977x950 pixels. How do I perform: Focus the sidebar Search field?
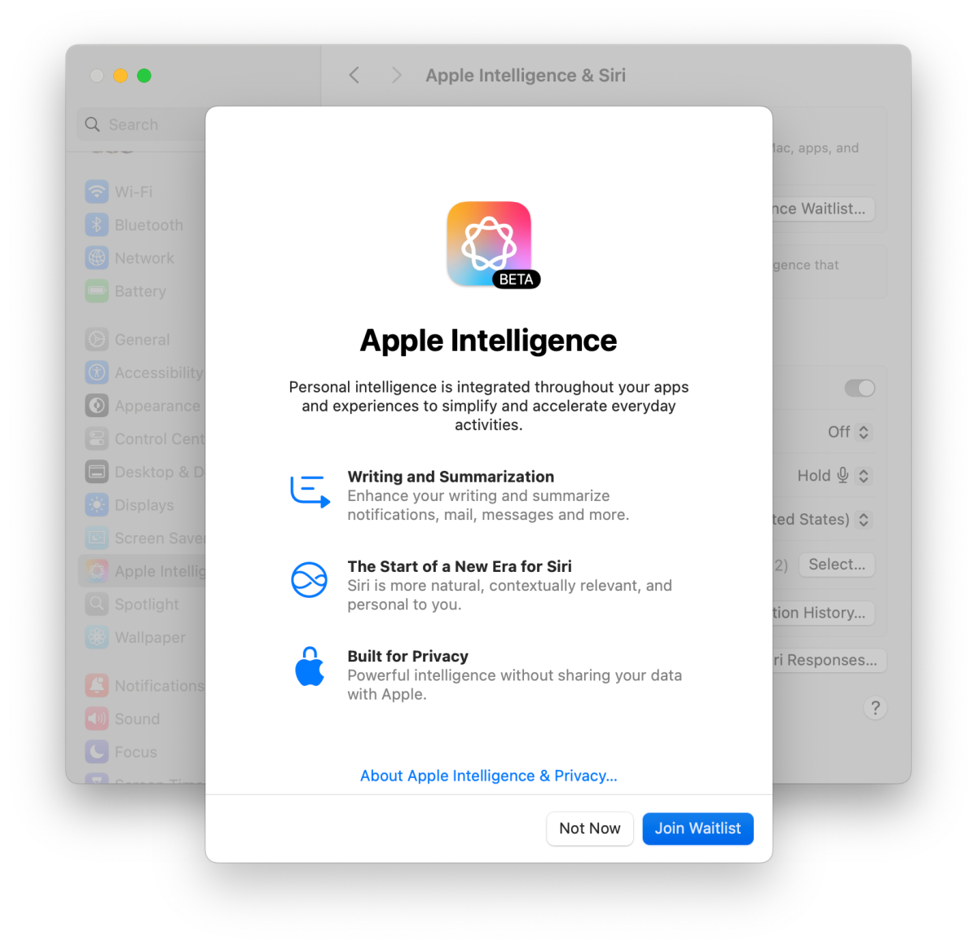142,125
